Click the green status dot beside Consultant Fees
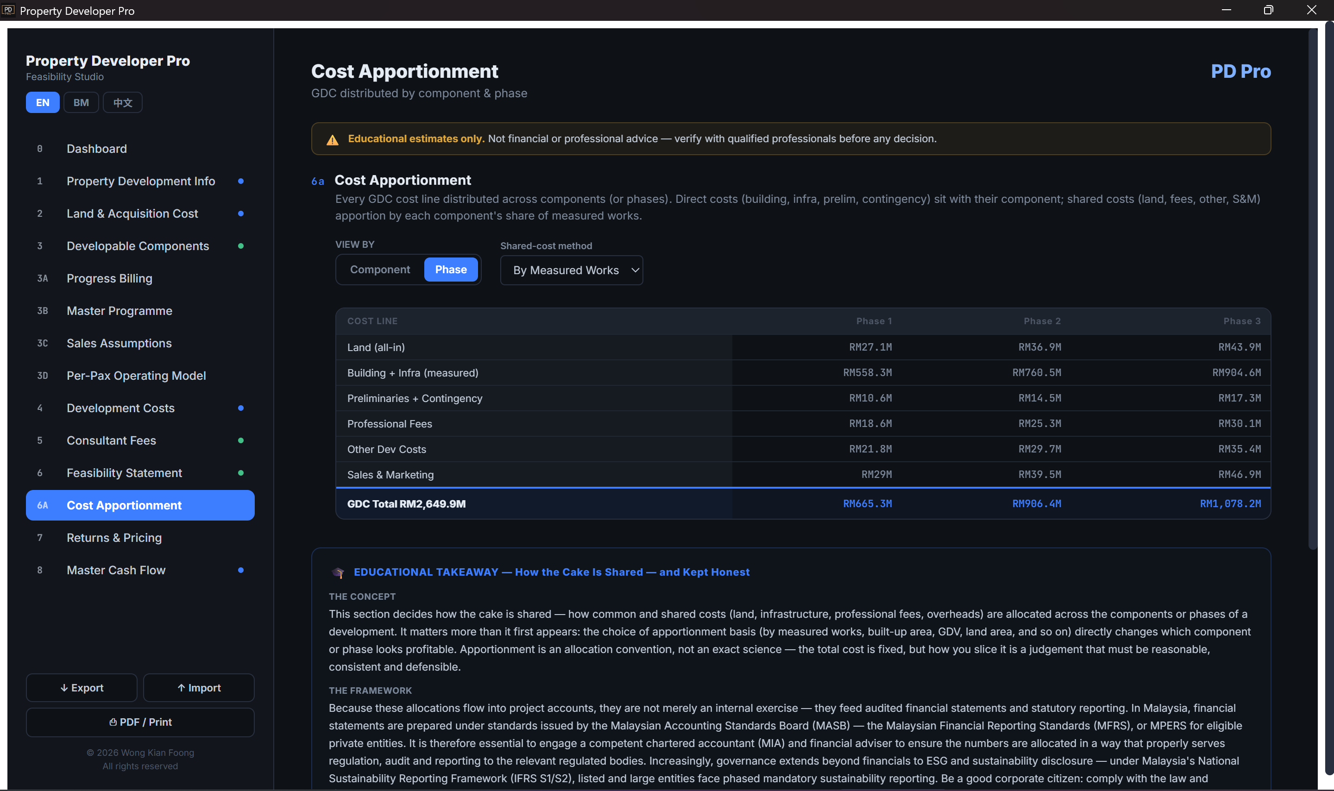The height and width of the screenshot is (791, 1334). [x=241, y=441]
